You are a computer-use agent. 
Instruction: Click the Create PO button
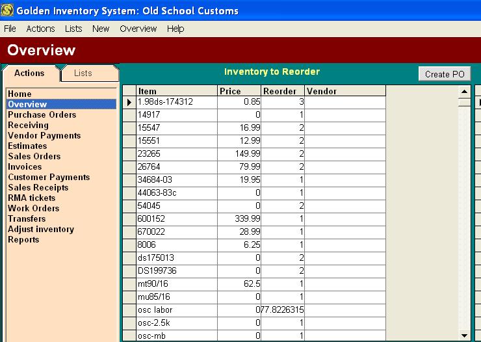click(444, 74)
